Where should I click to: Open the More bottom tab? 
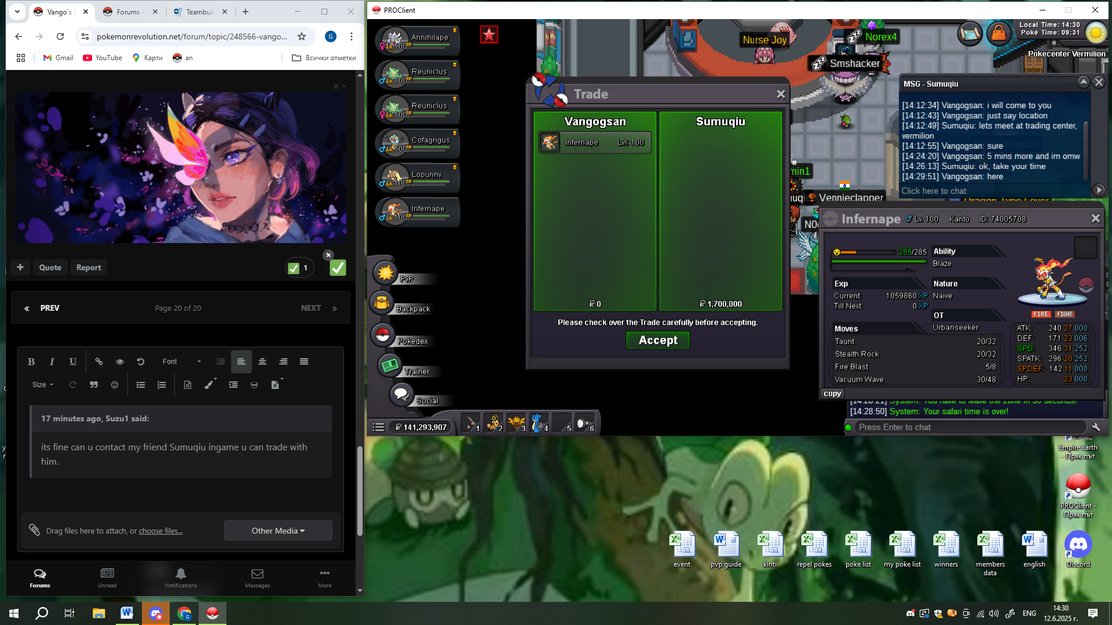pyautogui.click(x=325, y=578)
